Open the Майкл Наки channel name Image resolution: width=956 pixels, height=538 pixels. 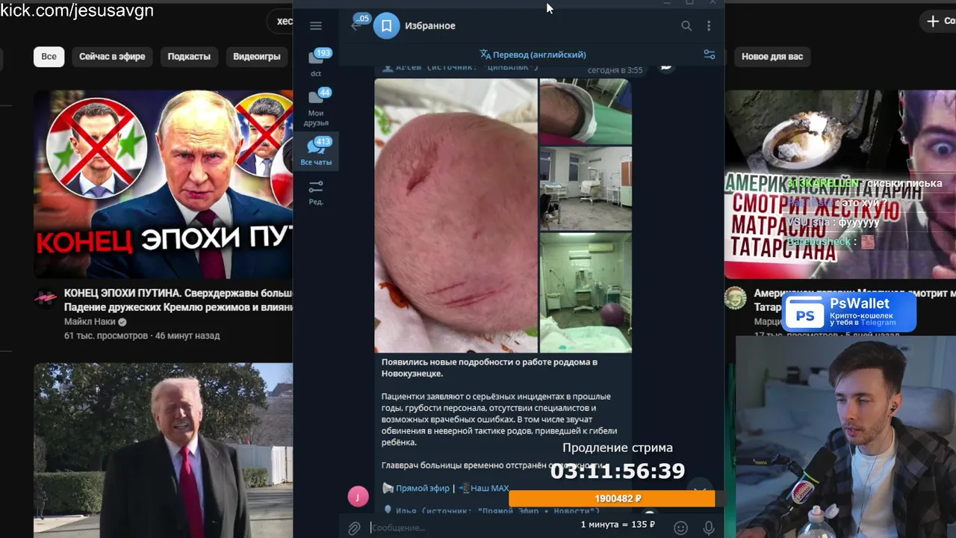[x=90, y=322]
